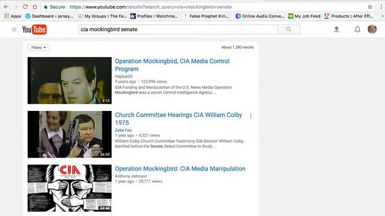Screen dimensions: 385x216
Task: Click the address bar URL
Action: pos(150,7)
